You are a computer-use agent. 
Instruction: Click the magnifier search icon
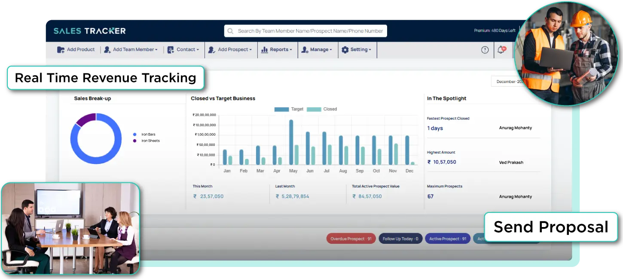pyautogui.click(x=231, y=31)
